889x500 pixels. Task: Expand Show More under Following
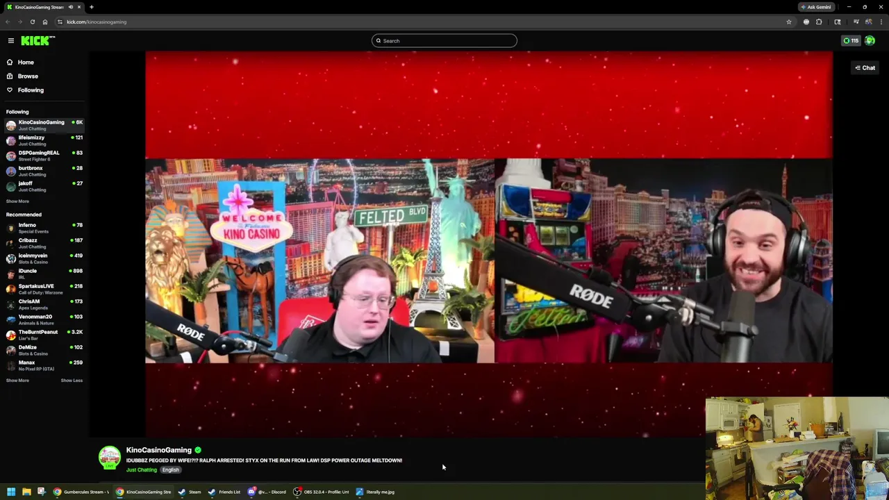point(17,201)
